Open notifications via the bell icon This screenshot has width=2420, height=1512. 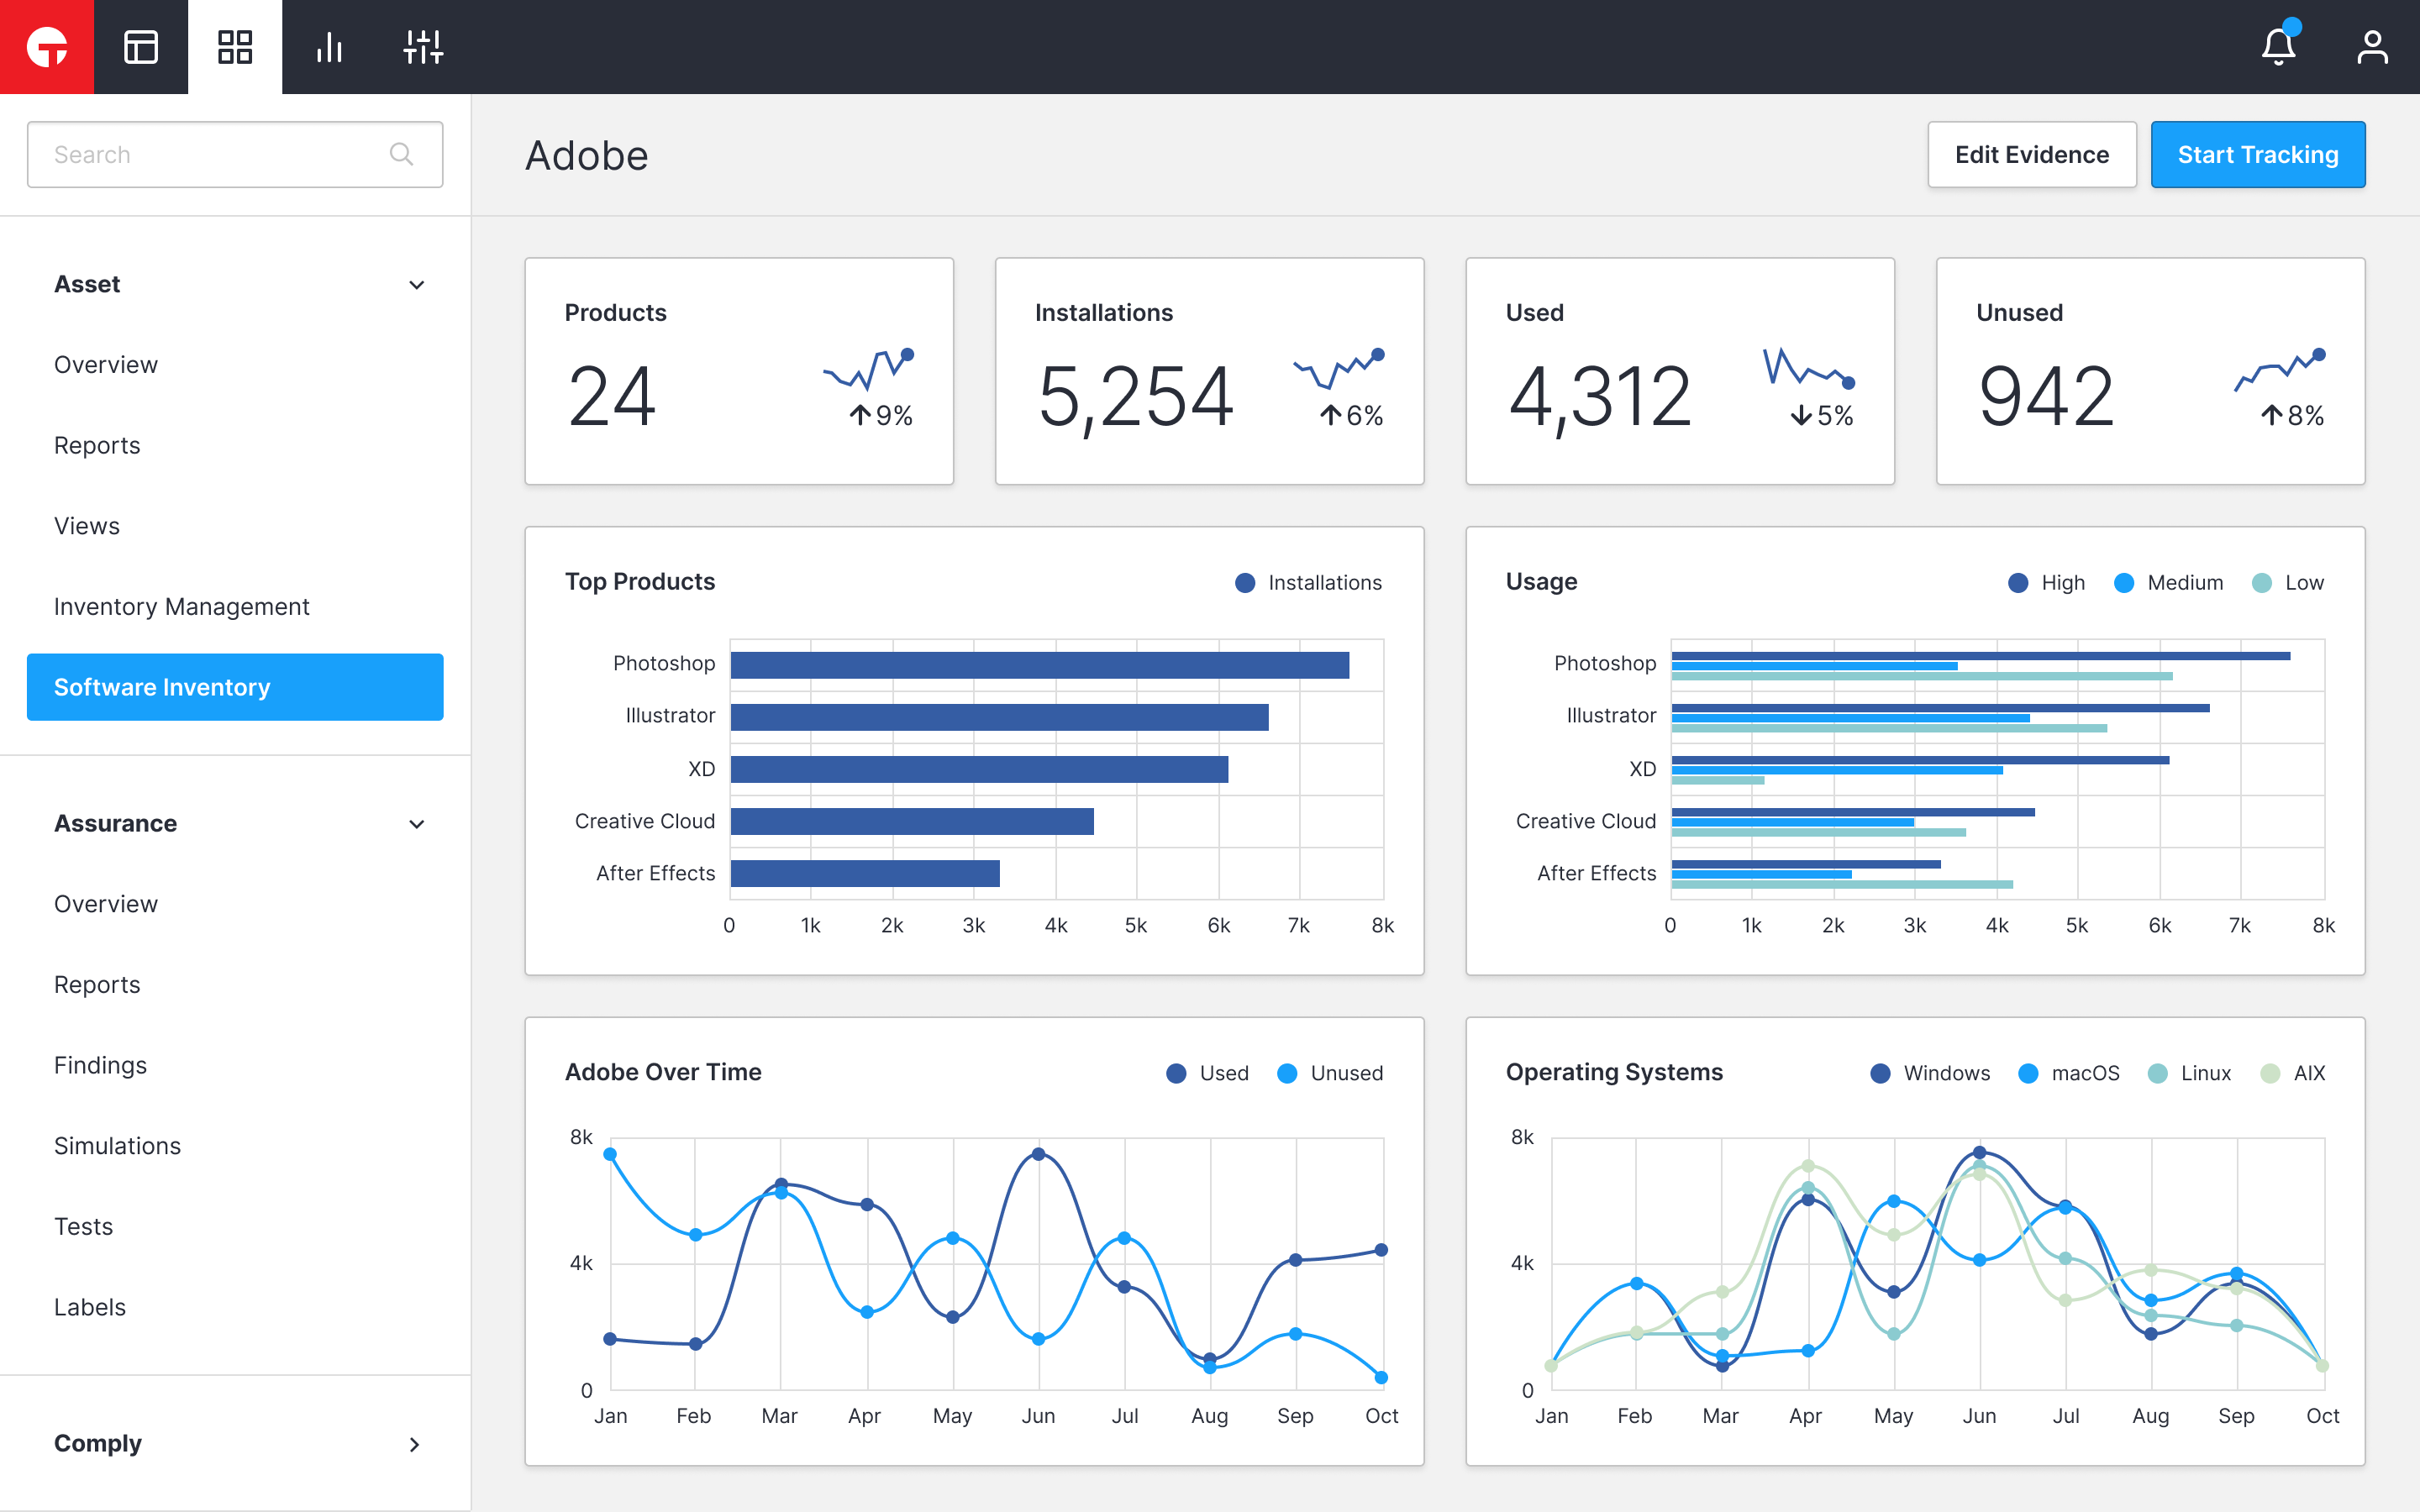point(2278,47)
